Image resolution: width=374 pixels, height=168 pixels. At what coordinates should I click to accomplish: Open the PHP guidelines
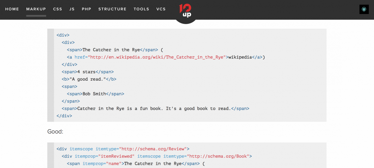[x=86, y=9]
